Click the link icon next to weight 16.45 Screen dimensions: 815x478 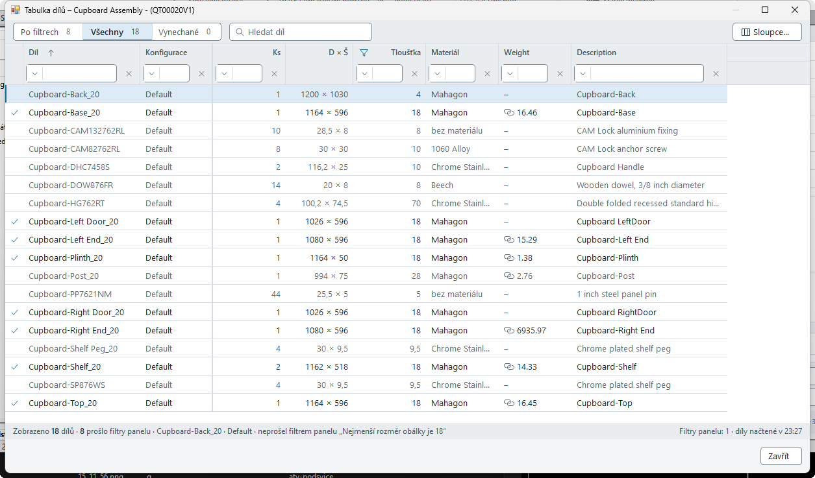pyautogui.click(x=509, y=403)
